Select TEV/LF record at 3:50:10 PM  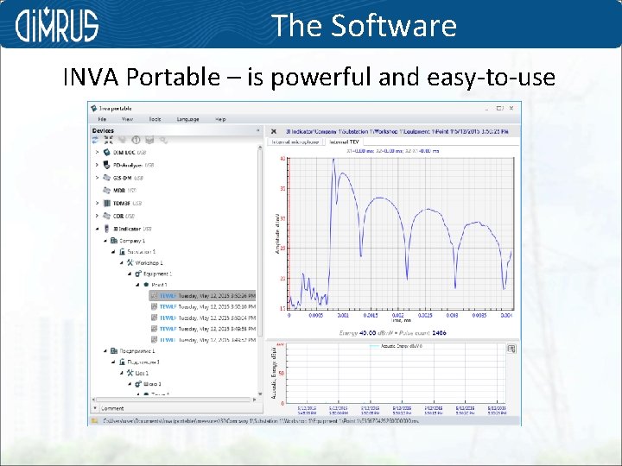(203, 306)
